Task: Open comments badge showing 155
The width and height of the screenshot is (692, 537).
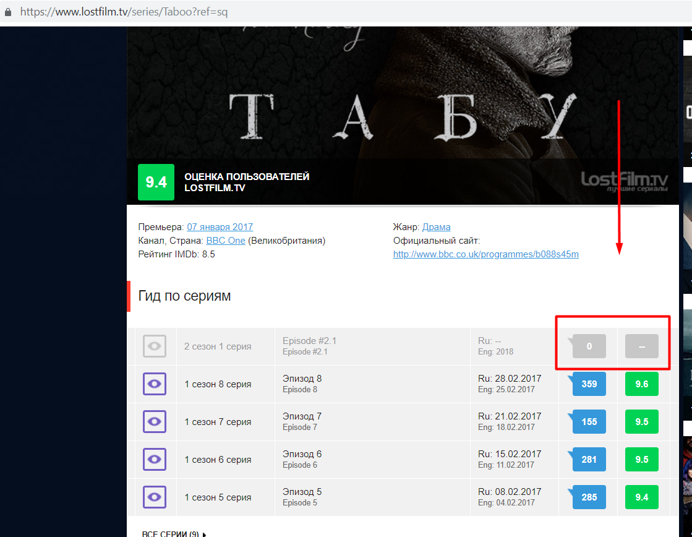Action: pyautogui.click(x=589, y=422)
